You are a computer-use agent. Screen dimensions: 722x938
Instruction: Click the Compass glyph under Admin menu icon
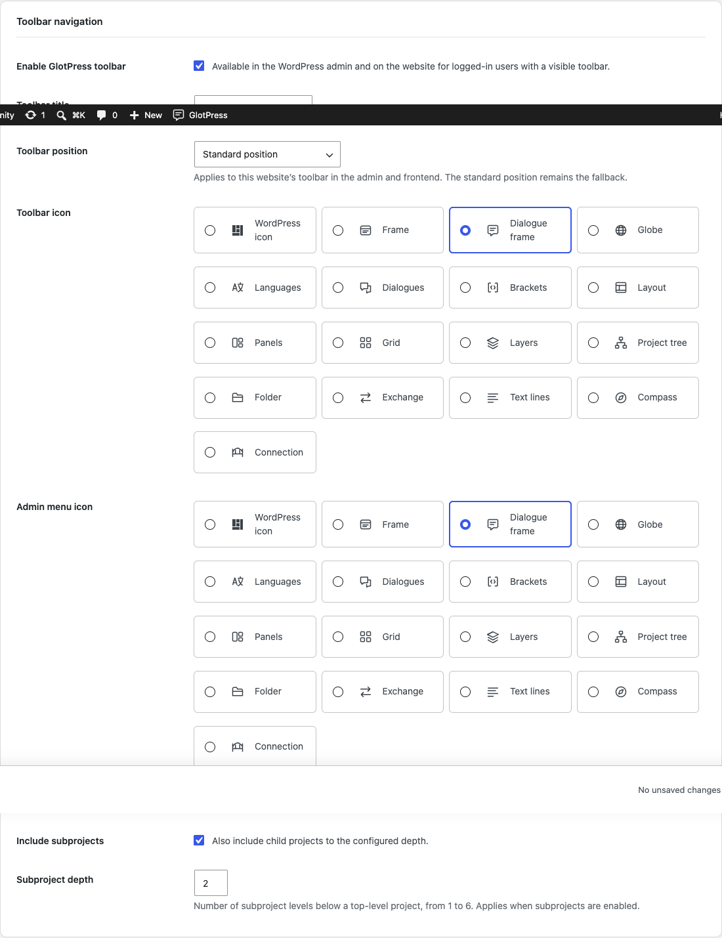point(621,692)
